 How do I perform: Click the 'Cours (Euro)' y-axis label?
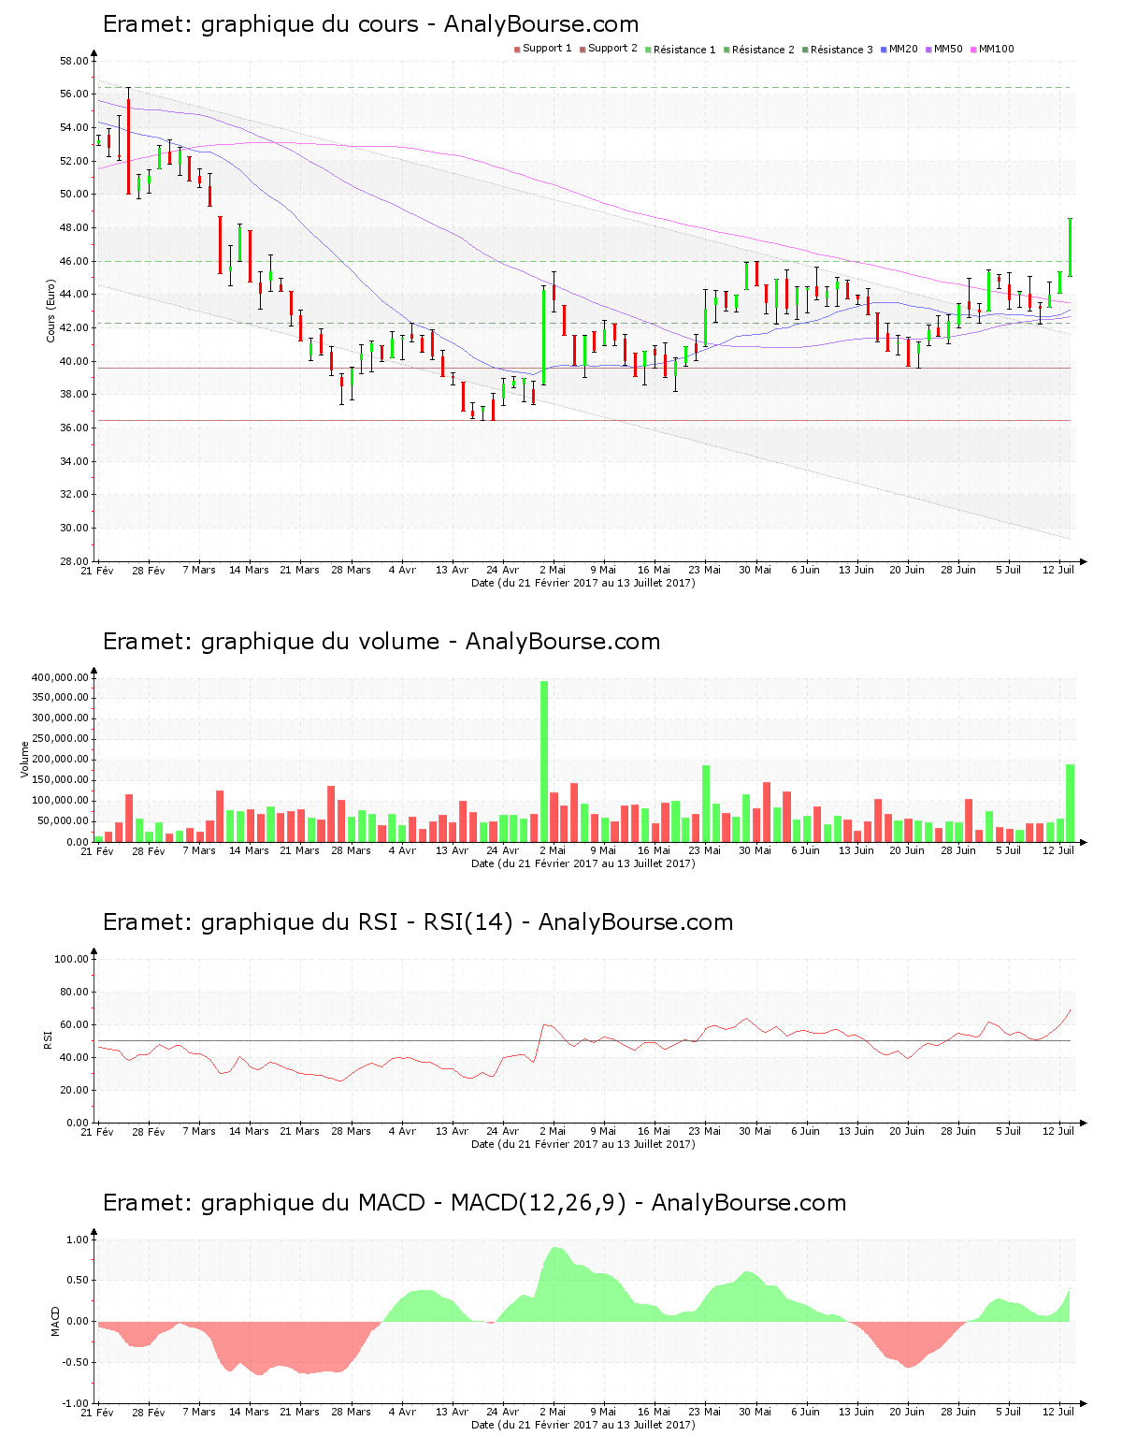click(x=51, y=311)
